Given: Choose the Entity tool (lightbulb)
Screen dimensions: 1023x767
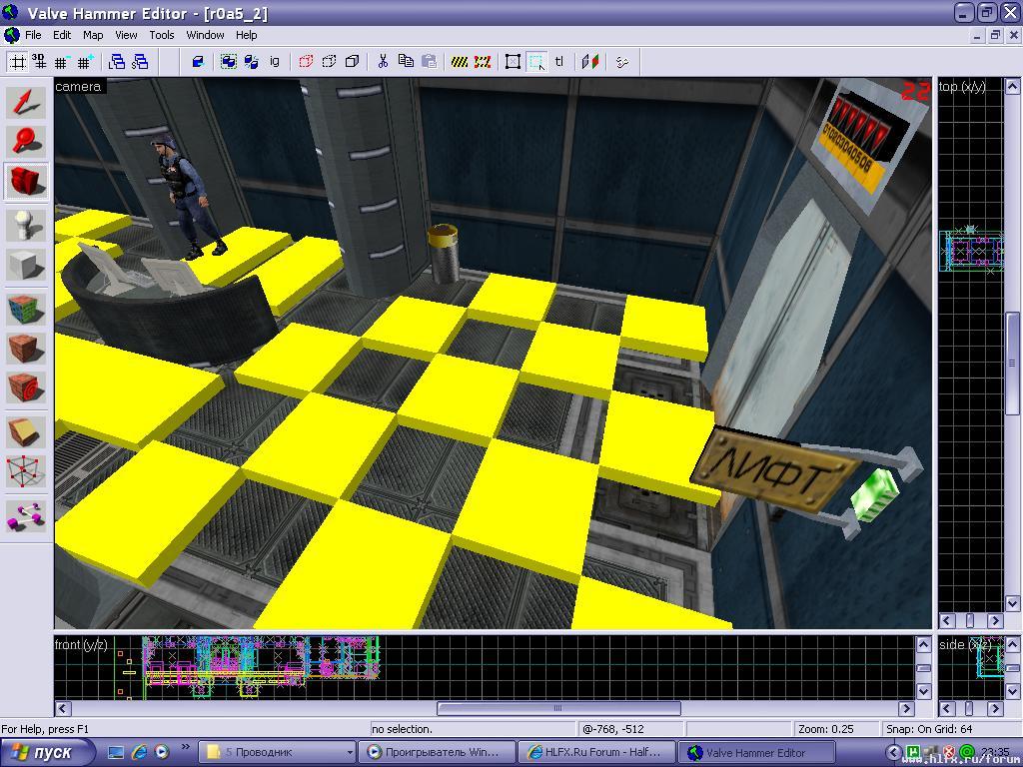Looking at the screenshot, I should (27, 225).
